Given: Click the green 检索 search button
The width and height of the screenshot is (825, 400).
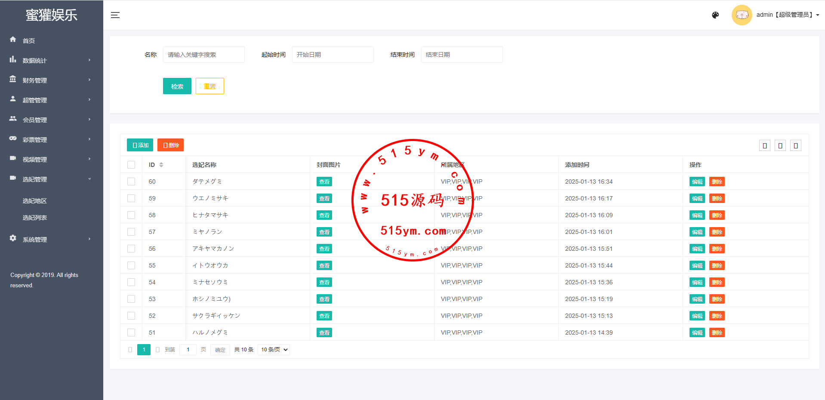Looking at the screenshot, I should (177, 86).
